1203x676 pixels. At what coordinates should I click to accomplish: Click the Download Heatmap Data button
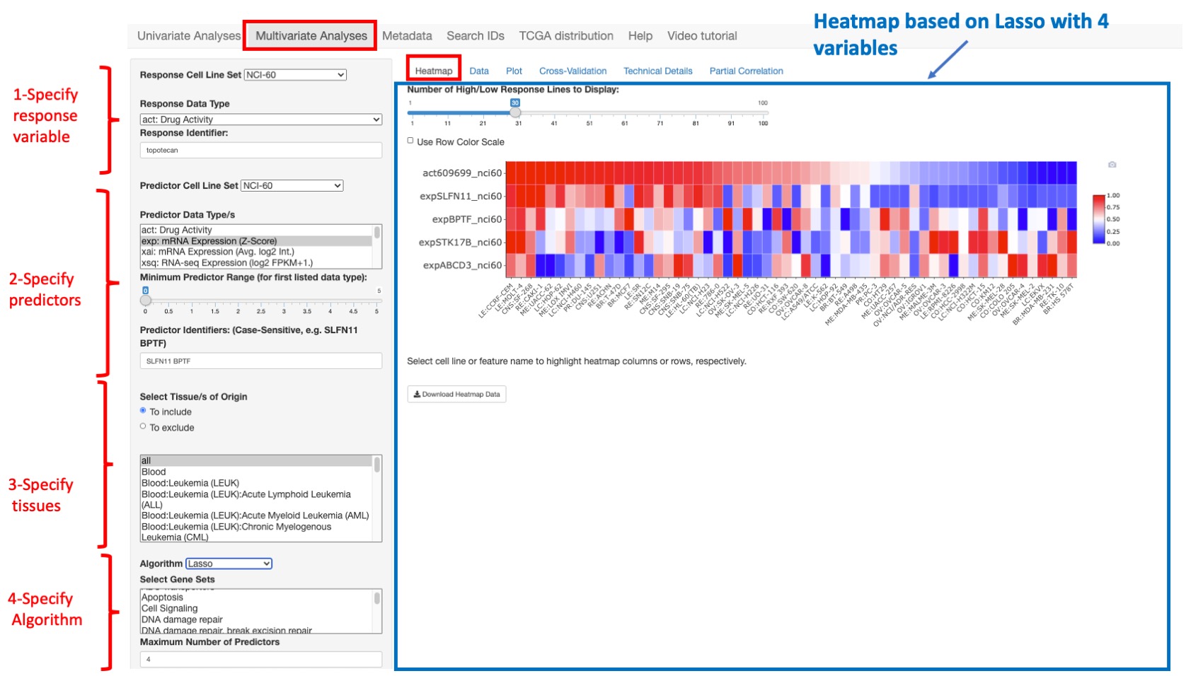click(x=456, y=394)
